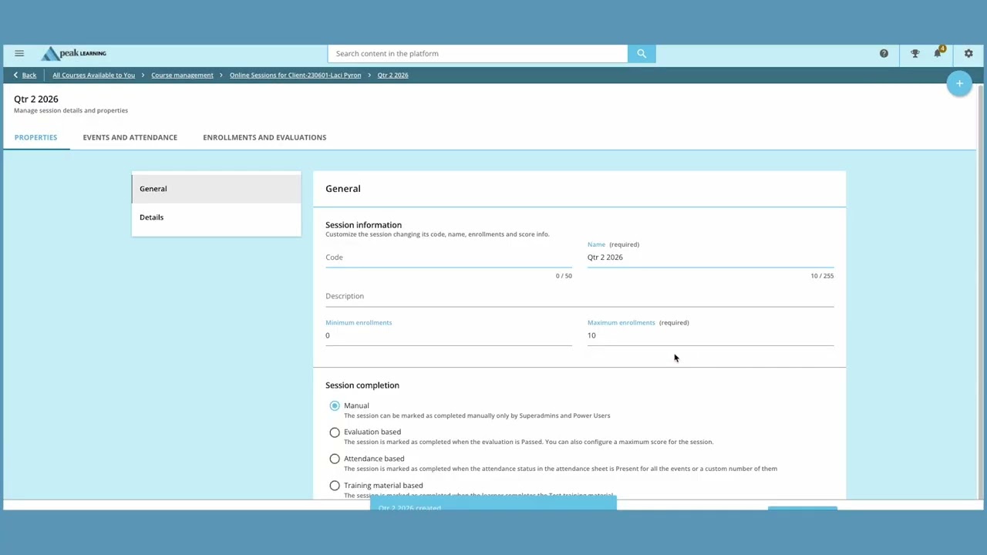The image size is (987, 555).
Task: Click the page vertical scrollbar
Action: 981,293
